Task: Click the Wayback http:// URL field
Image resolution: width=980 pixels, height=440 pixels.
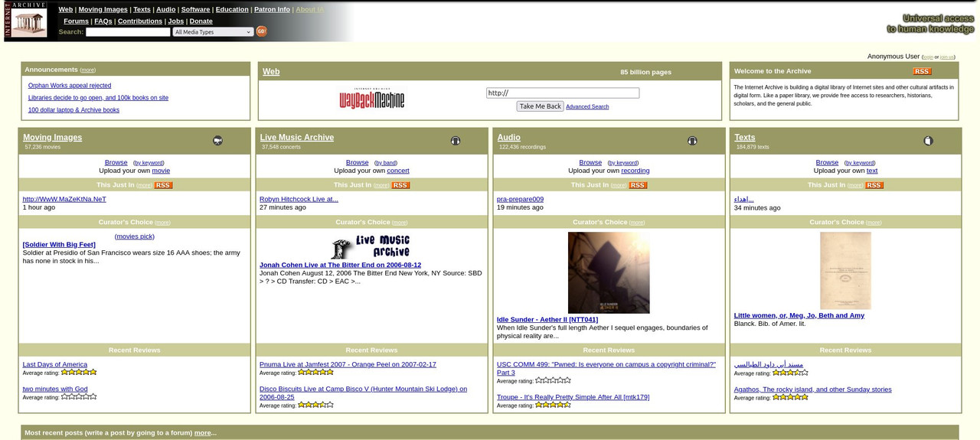Action: click(563, 93)
